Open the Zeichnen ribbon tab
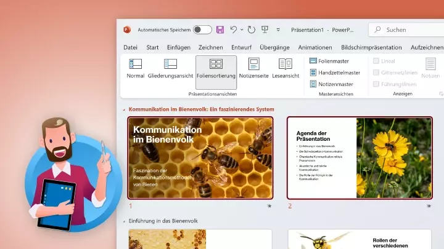 click(211, 47)
